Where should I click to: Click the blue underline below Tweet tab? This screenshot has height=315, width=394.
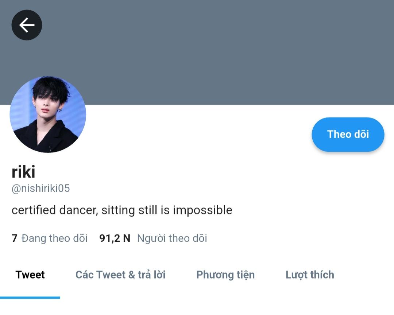(x=30, y=297)
